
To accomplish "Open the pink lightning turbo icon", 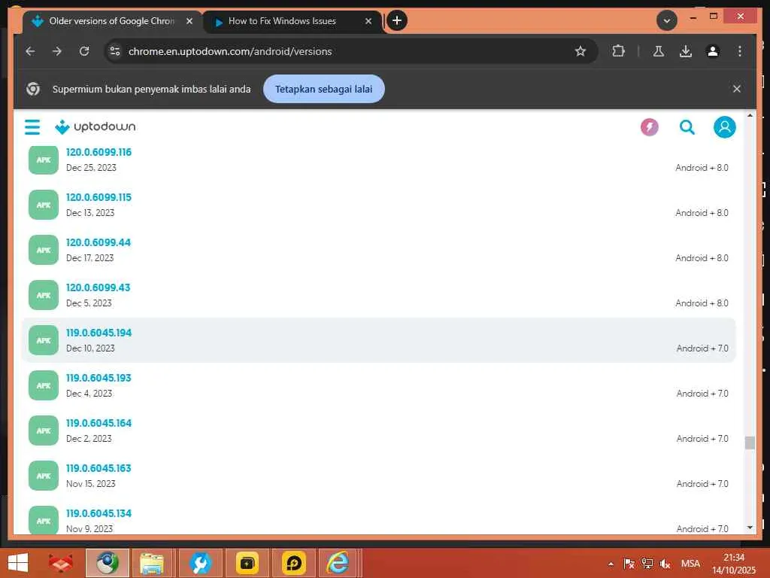I will click(649, 127).
